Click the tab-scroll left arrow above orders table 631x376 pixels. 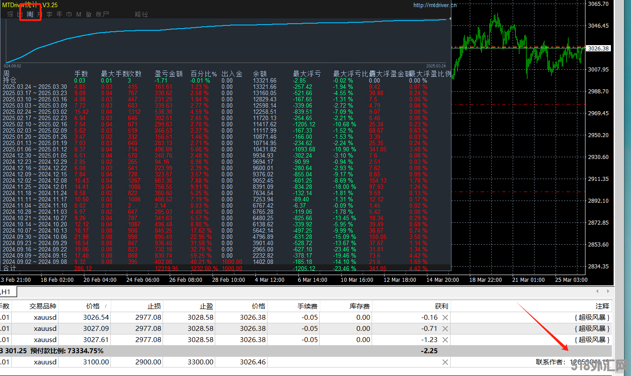point(598,291)
